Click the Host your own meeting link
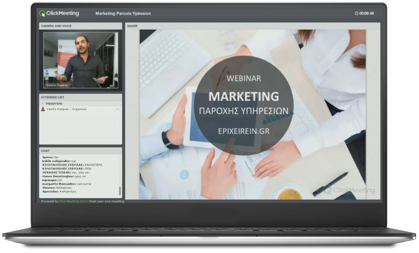 click(107, 201)
